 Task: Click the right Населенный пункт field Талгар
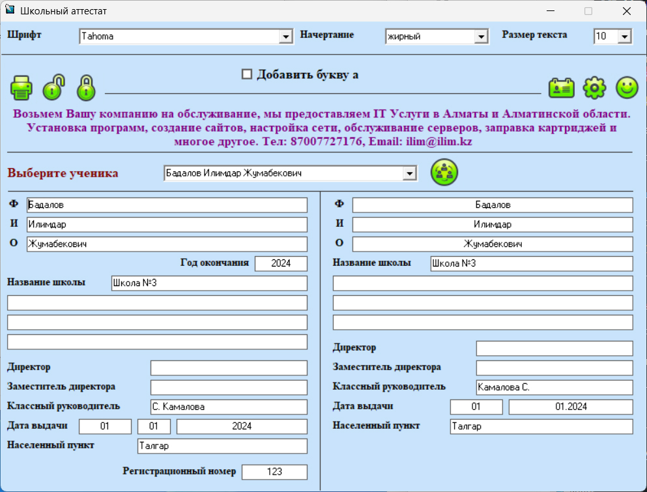pos(541,426)
